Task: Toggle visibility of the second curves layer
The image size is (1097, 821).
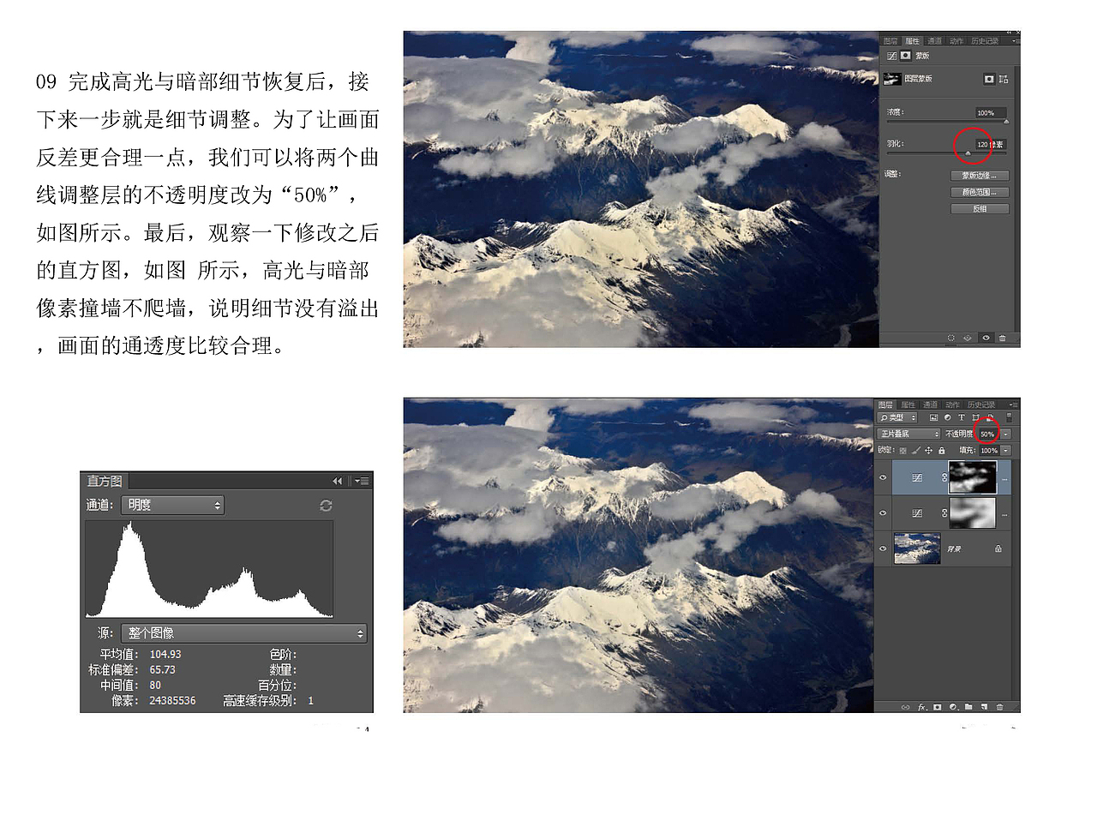Action: click(883, 512)
